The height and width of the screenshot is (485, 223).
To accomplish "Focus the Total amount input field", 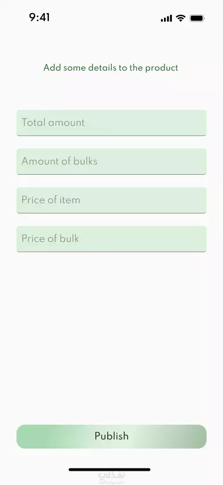I will tap(111, 123).
